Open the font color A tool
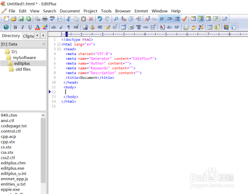Image resolution: width=248 pixels, height=194 pixels. (x=38, y=27)
